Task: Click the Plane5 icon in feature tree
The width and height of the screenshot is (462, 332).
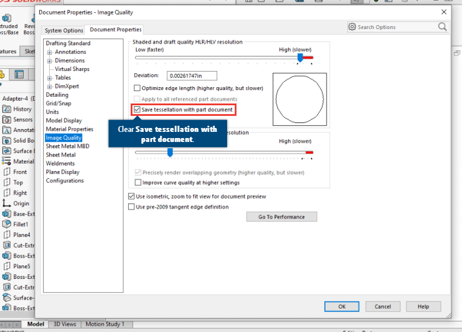Action: 7,267
